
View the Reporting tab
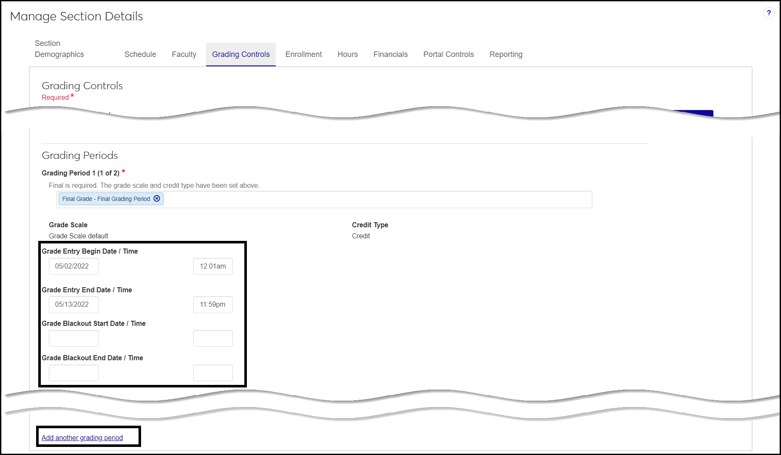click(x=506, y=54)
